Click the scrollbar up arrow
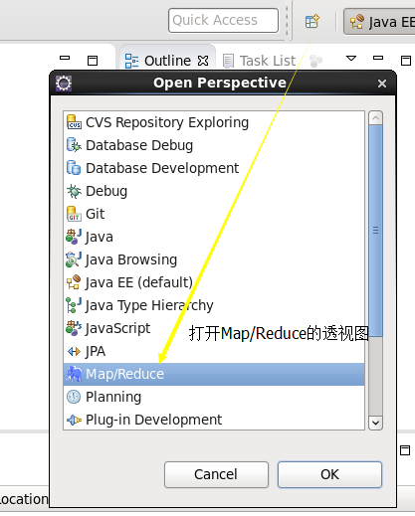 [375, 118]
